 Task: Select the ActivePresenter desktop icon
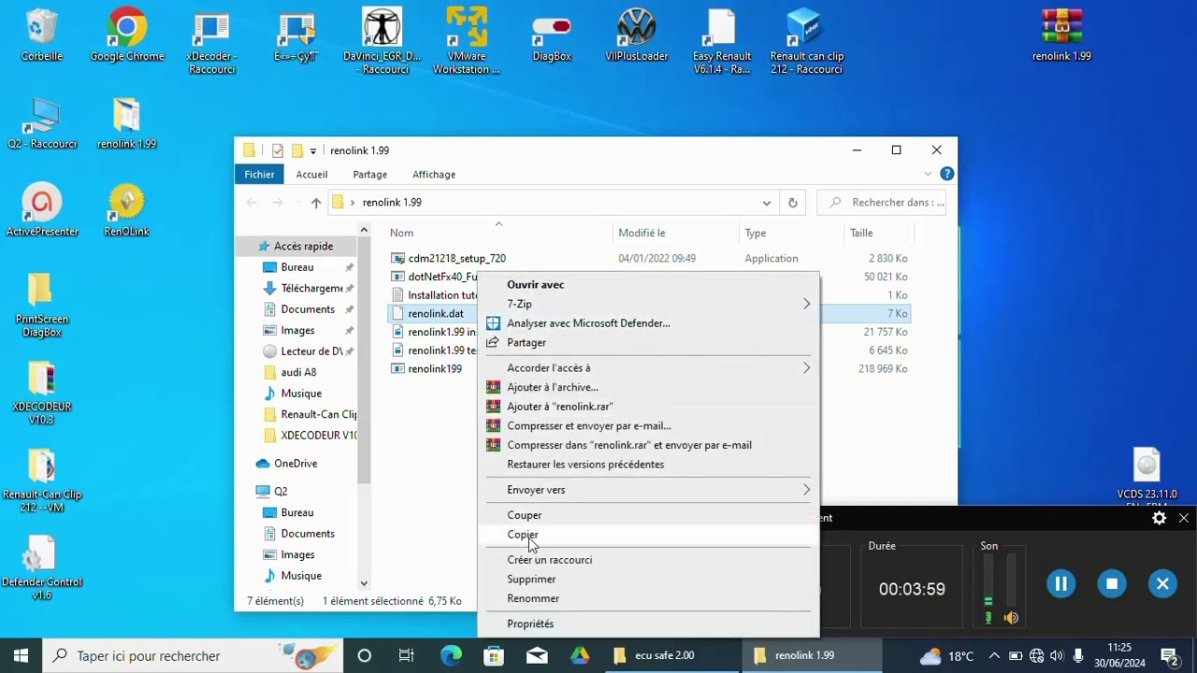click(41, 210)
